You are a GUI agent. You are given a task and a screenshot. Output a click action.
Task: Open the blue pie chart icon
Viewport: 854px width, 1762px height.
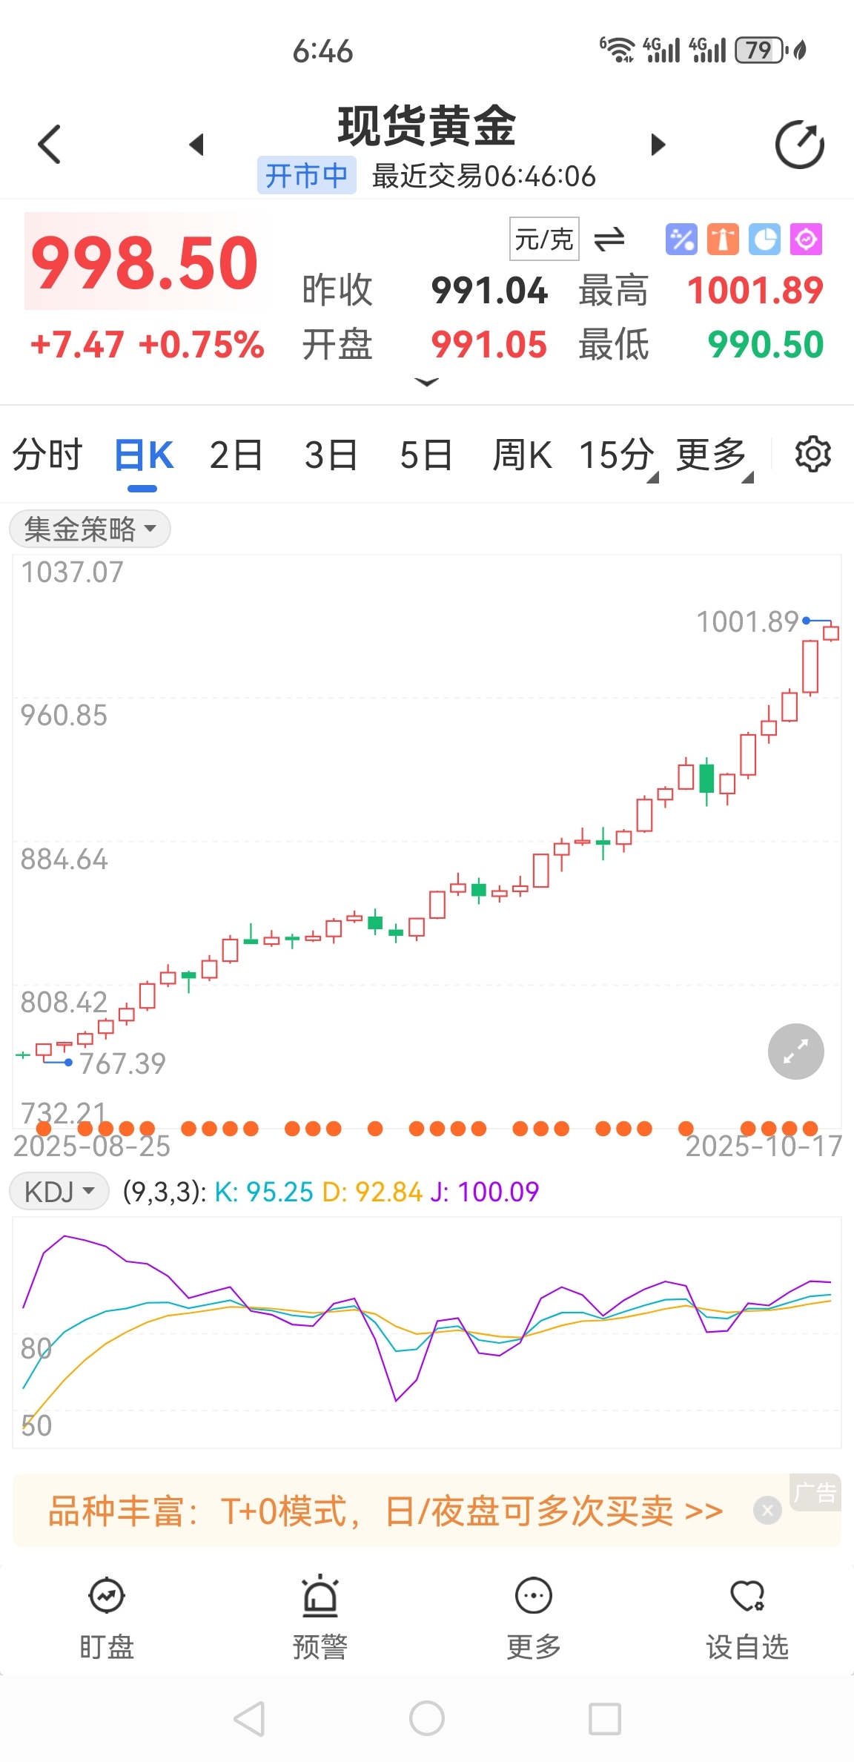coord(764,240)
